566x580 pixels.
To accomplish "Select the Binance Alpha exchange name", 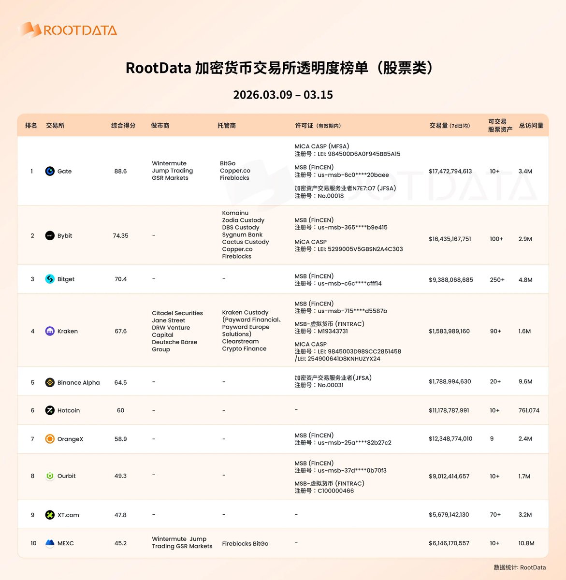I will (x=79, y=382).
